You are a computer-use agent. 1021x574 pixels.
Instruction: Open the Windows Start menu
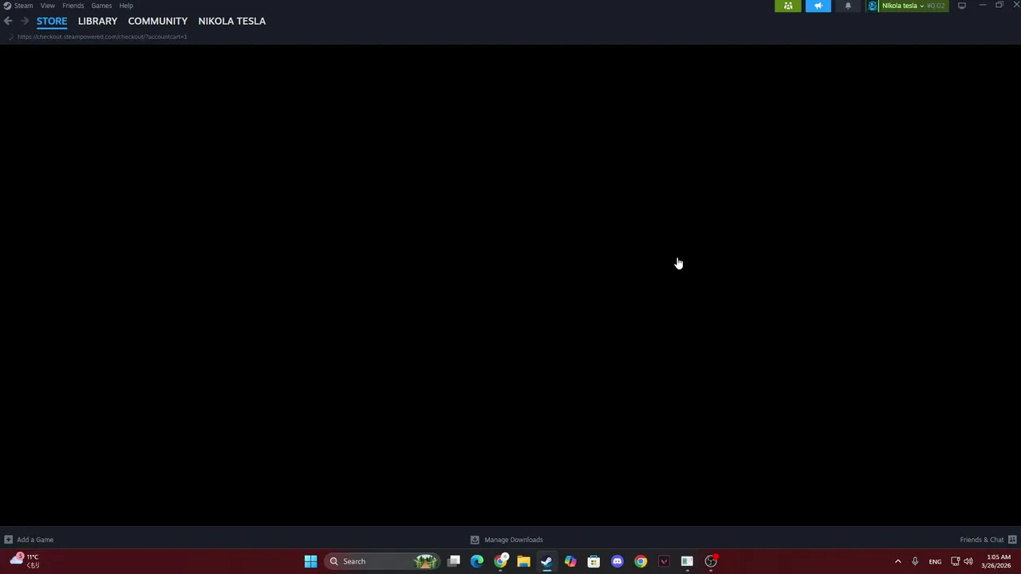pos(310,561)
